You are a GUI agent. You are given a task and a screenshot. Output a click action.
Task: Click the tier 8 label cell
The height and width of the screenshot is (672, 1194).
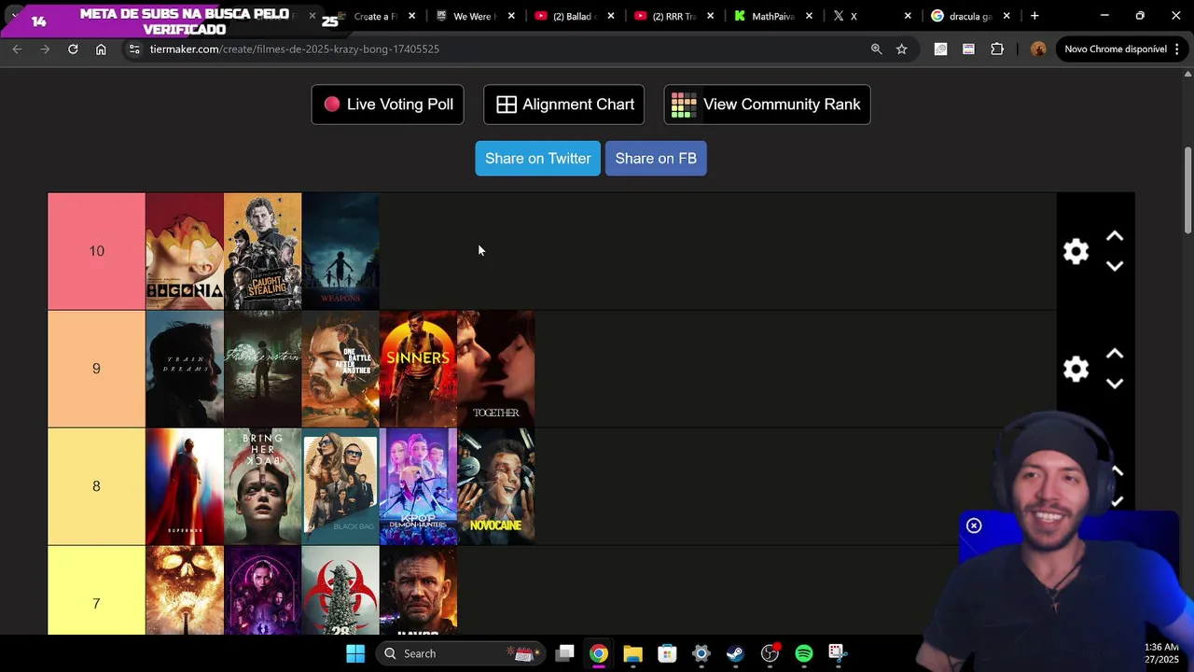coord(97,486)
